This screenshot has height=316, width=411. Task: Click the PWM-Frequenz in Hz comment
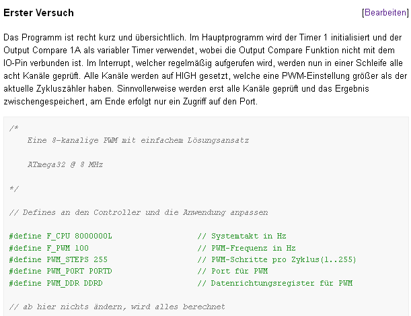coord(246,248)
